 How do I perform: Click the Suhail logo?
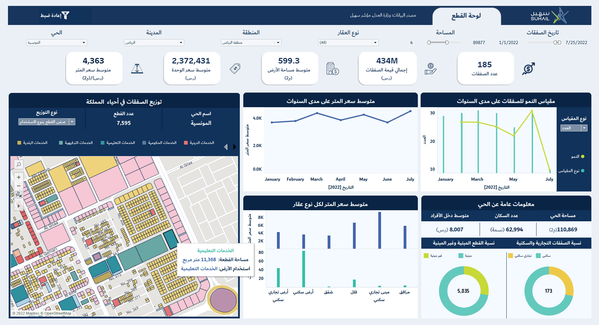(549, 16)
